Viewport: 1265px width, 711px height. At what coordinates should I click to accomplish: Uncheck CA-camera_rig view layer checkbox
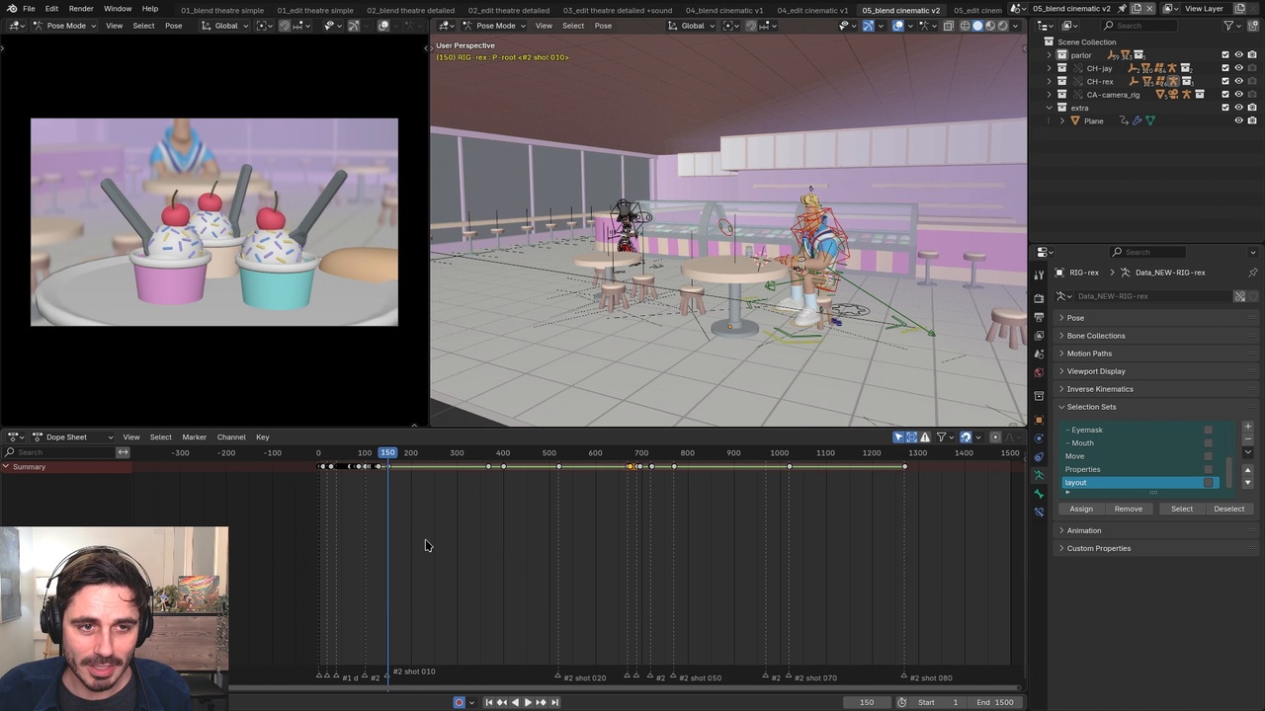point(1225,94)
